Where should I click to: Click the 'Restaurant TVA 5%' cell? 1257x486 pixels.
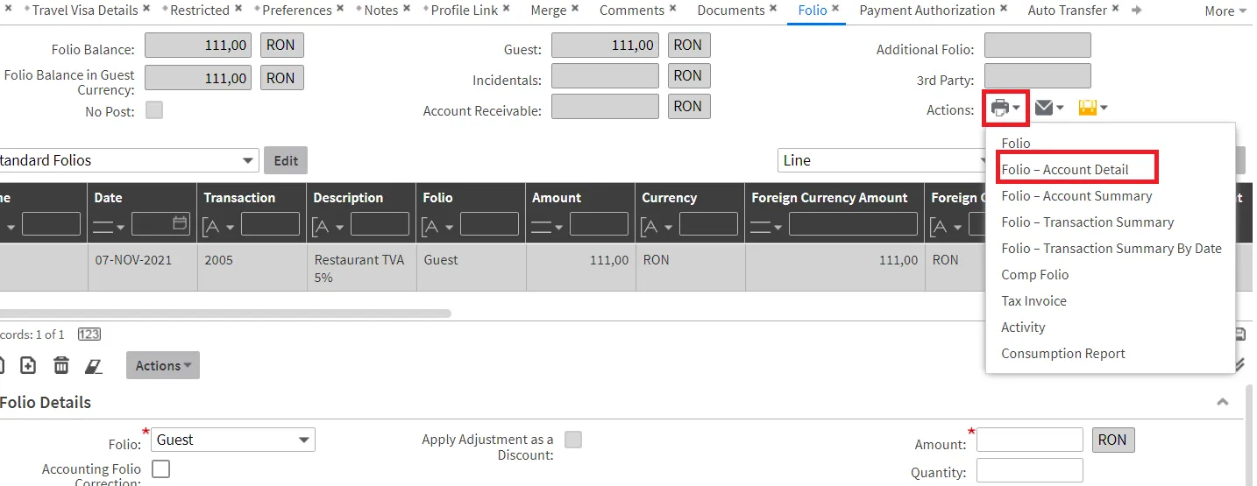point(359,268)
